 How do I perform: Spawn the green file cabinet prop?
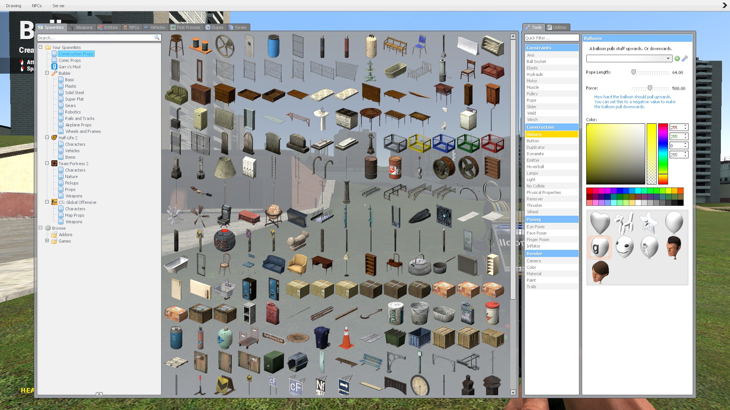coord(273,362)
